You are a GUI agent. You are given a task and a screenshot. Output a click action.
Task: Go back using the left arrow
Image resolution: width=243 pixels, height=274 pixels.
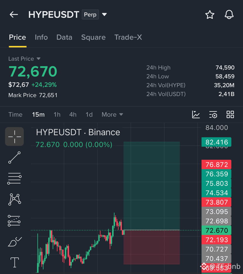coord(14,14)
